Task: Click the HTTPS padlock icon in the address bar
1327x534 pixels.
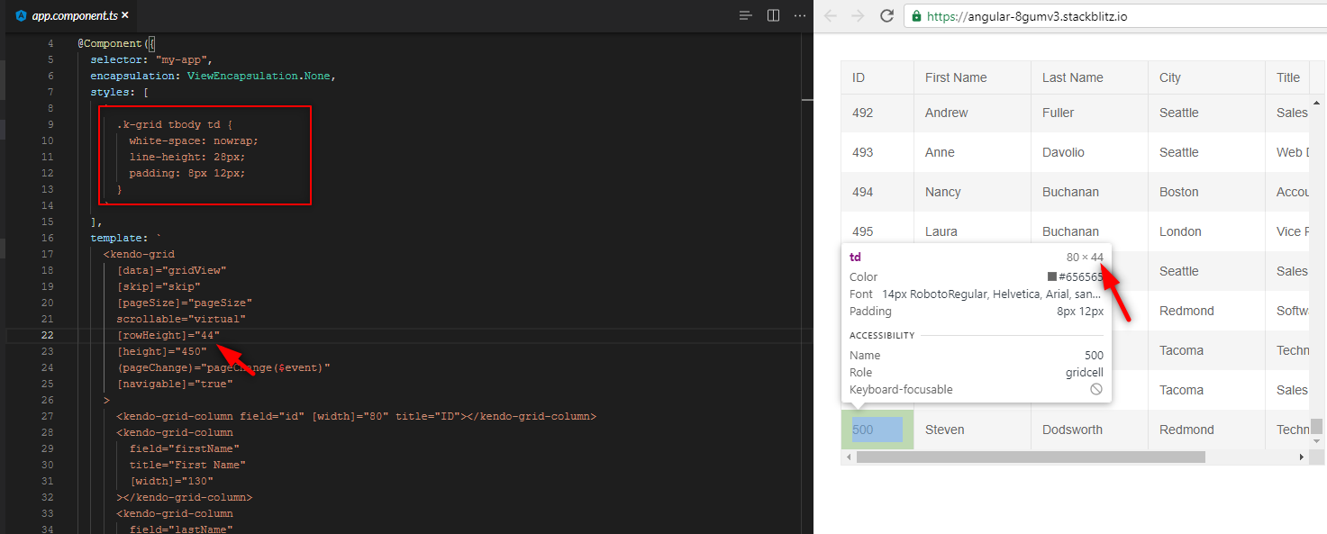Action: point(915,15)
